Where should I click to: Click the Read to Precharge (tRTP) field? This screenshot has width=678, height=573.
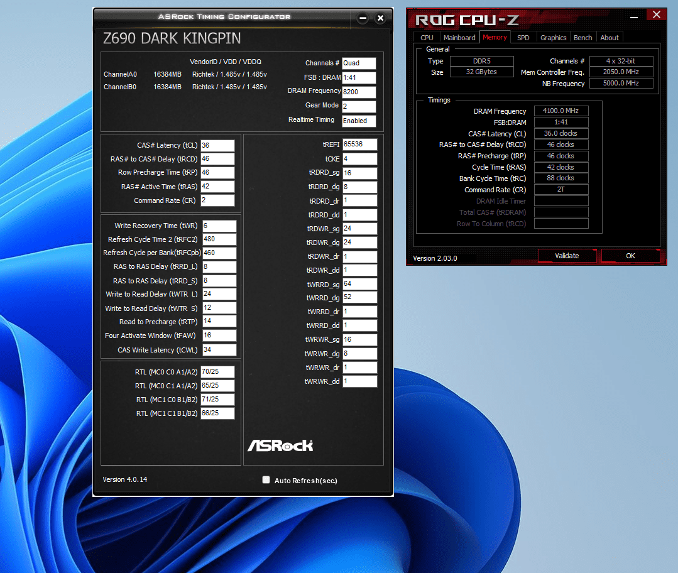click(x=219, y=321)
